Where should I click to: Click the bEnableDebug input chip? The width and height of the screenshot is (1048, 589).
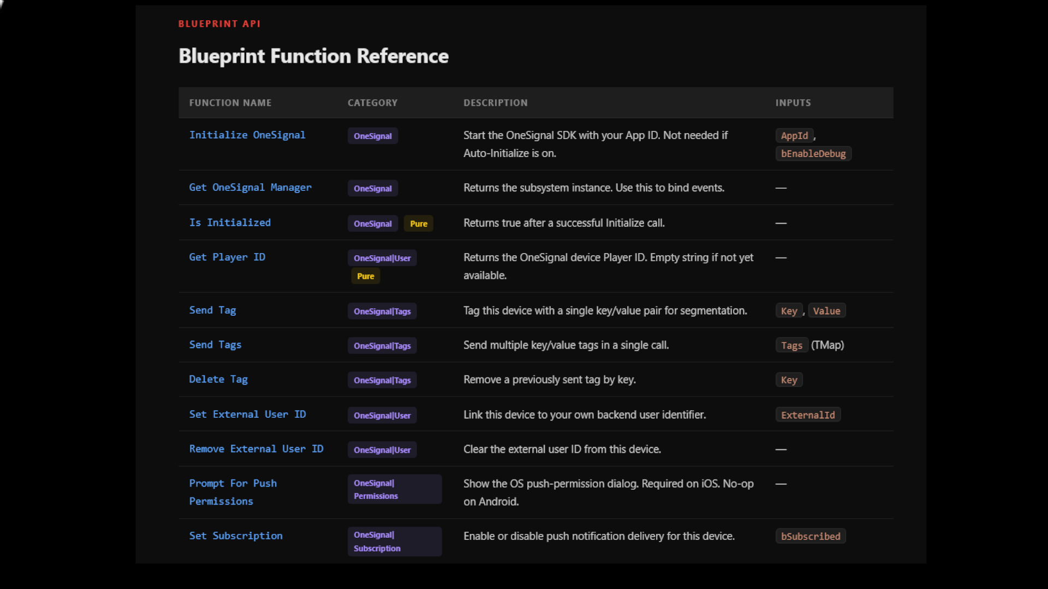(x=813, y=154)
